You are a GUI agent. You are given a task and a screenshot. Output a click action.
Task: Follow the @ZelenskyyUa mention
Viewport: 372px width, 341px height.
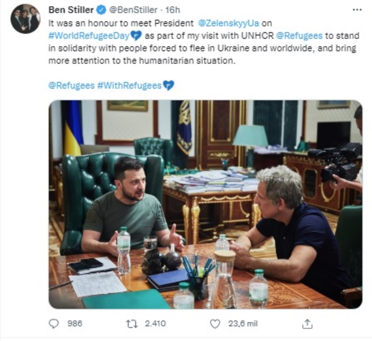(x=228, y=23)
